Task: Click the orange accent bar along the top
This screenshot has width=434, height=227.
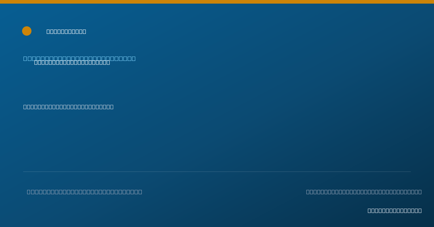Action: coord(217,2)
